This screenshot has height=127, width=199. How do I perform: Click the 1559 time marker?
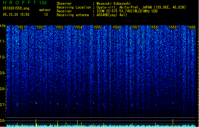click(x=173, y=27)
